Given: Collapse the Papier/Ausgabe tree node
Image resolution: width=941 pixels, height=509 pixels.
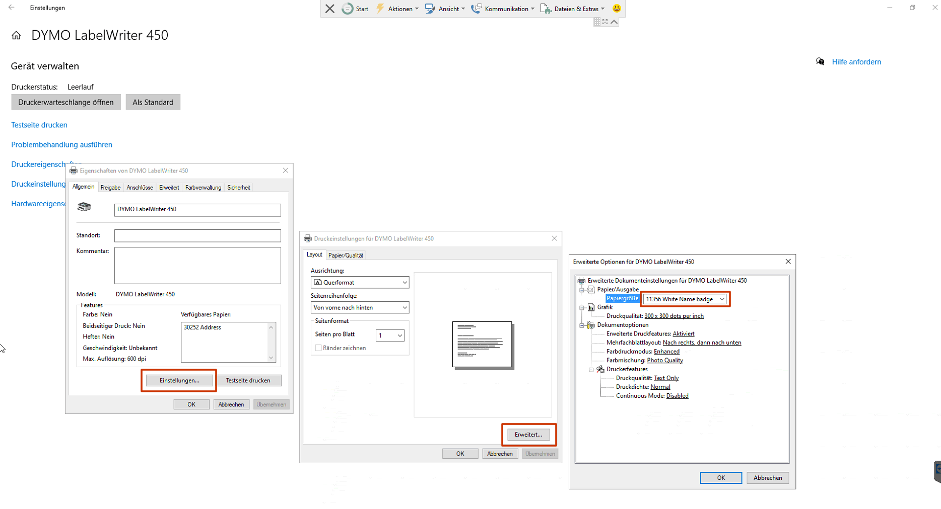Looking at the screenshot, I should 582,290.
